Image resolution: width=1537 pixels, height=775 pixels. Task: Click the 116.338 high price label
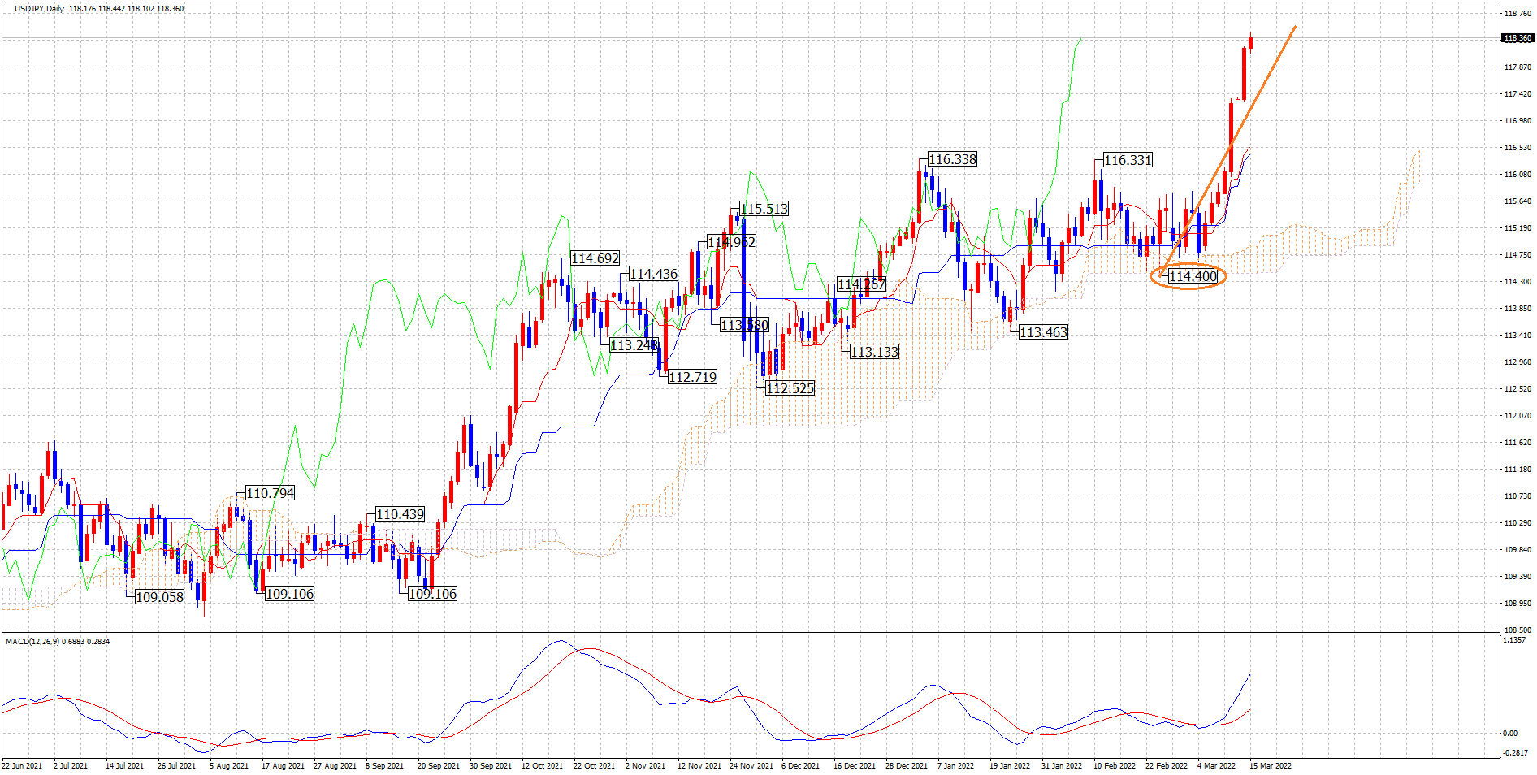click(952, 159)
